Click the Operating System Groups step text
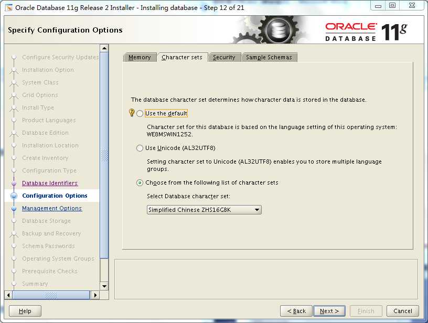The height and width of the screenshot is (323, 428). coord(58,259)
